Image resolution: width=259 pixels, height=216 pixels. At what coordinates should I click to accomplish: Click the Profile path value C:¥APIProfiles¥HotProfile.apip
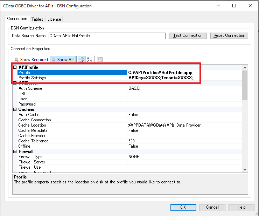pos(160,73)
